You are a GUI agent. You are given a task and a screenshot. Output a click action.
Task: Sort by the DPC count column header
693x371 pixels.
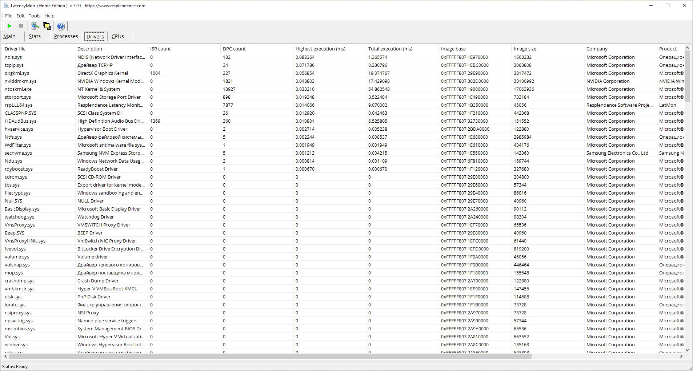[257, 49]
